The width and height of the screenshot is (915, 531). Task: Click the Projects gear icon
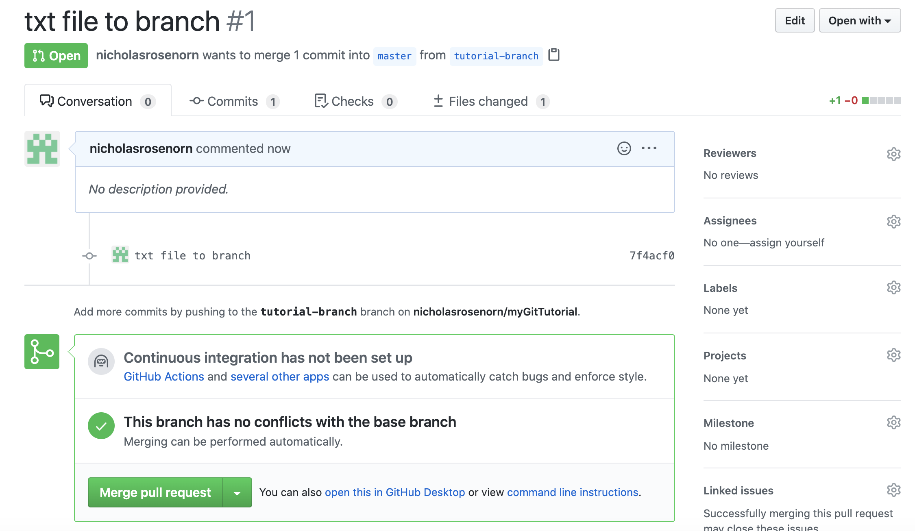(893, 355)
